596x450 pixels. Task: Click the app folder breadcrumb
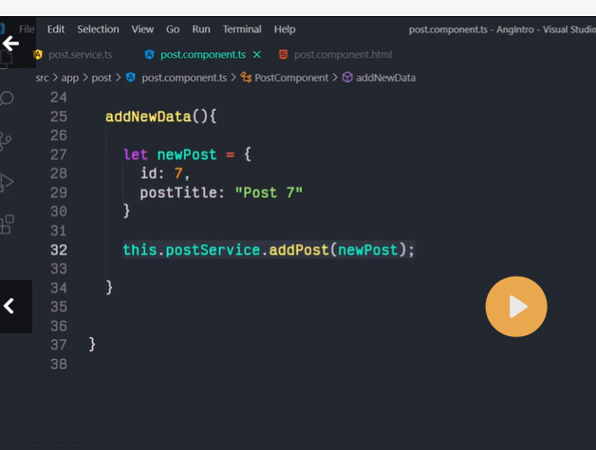(70, 78)
